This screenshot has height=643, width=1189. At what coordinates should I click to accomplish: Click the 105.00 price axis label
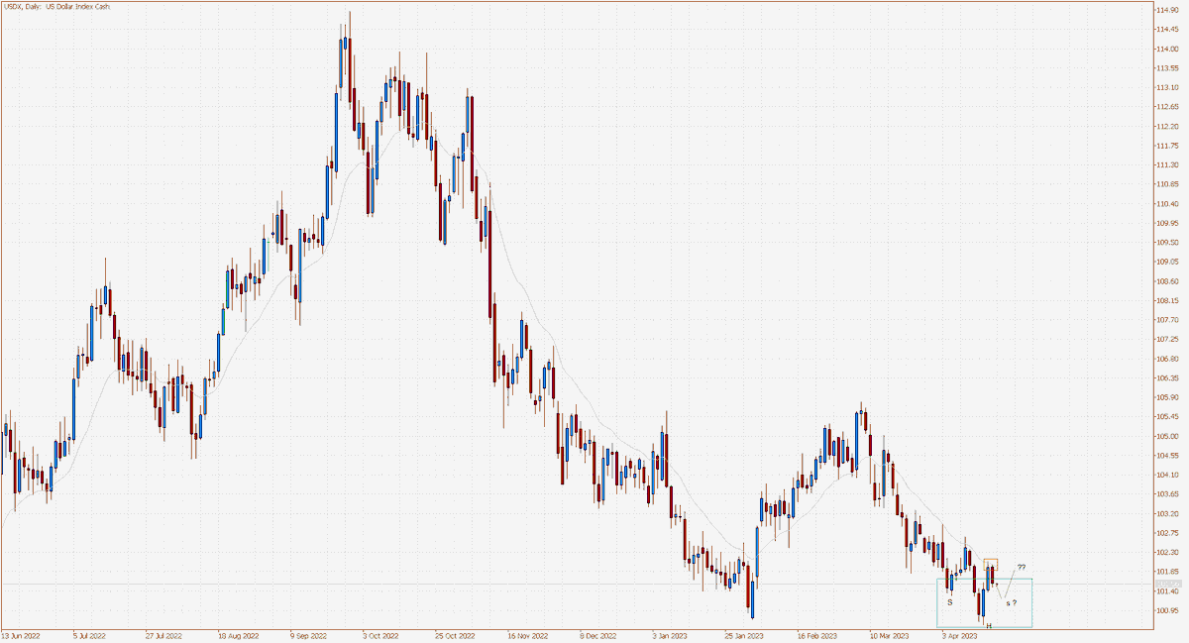coord(1166,436)
